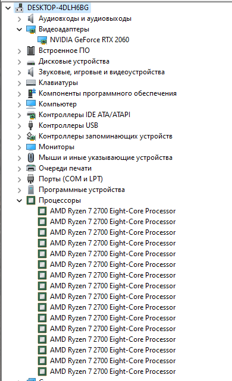The width and height of the screenshot is (232, 381).
Task: Select the 'Аудиовходы и аудиовыходы' label
Action: click(85, 18)
